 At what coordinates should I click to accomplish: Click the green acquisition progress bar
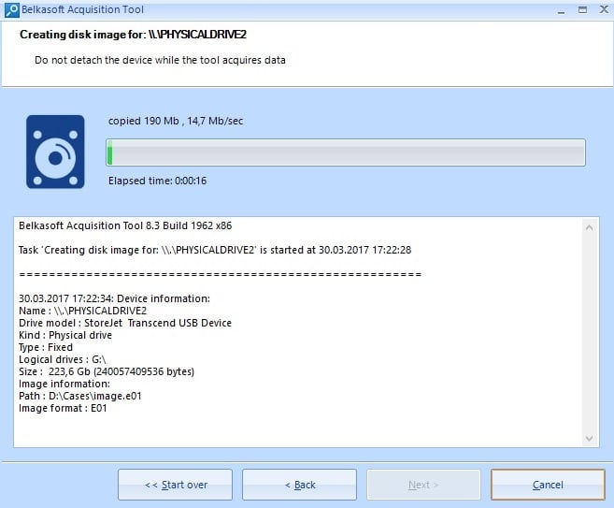(346, 152)
